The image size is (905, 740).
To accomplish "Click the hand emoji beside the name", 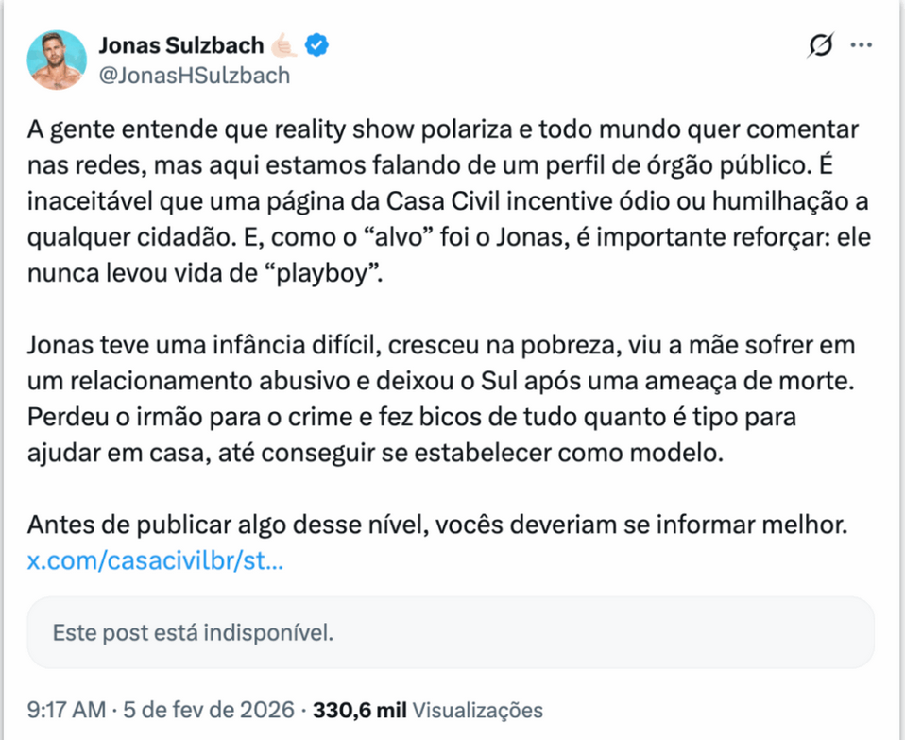I will (x=284, y=45).
